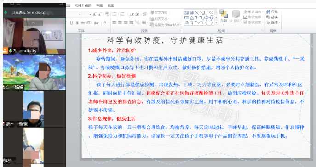Expand the shapes gallery more arrow
This screenshot has width=316, height=167.
pos(216,22)
